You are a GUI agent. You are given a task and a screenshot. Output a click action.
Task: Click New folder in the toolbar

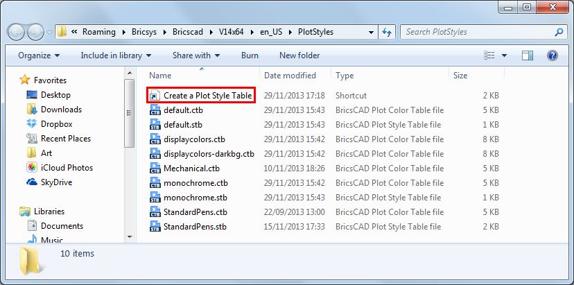coord(299,55)
